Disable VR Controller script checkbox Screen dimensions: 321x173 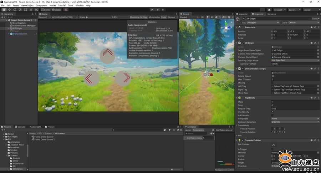[x=243, y=69]
